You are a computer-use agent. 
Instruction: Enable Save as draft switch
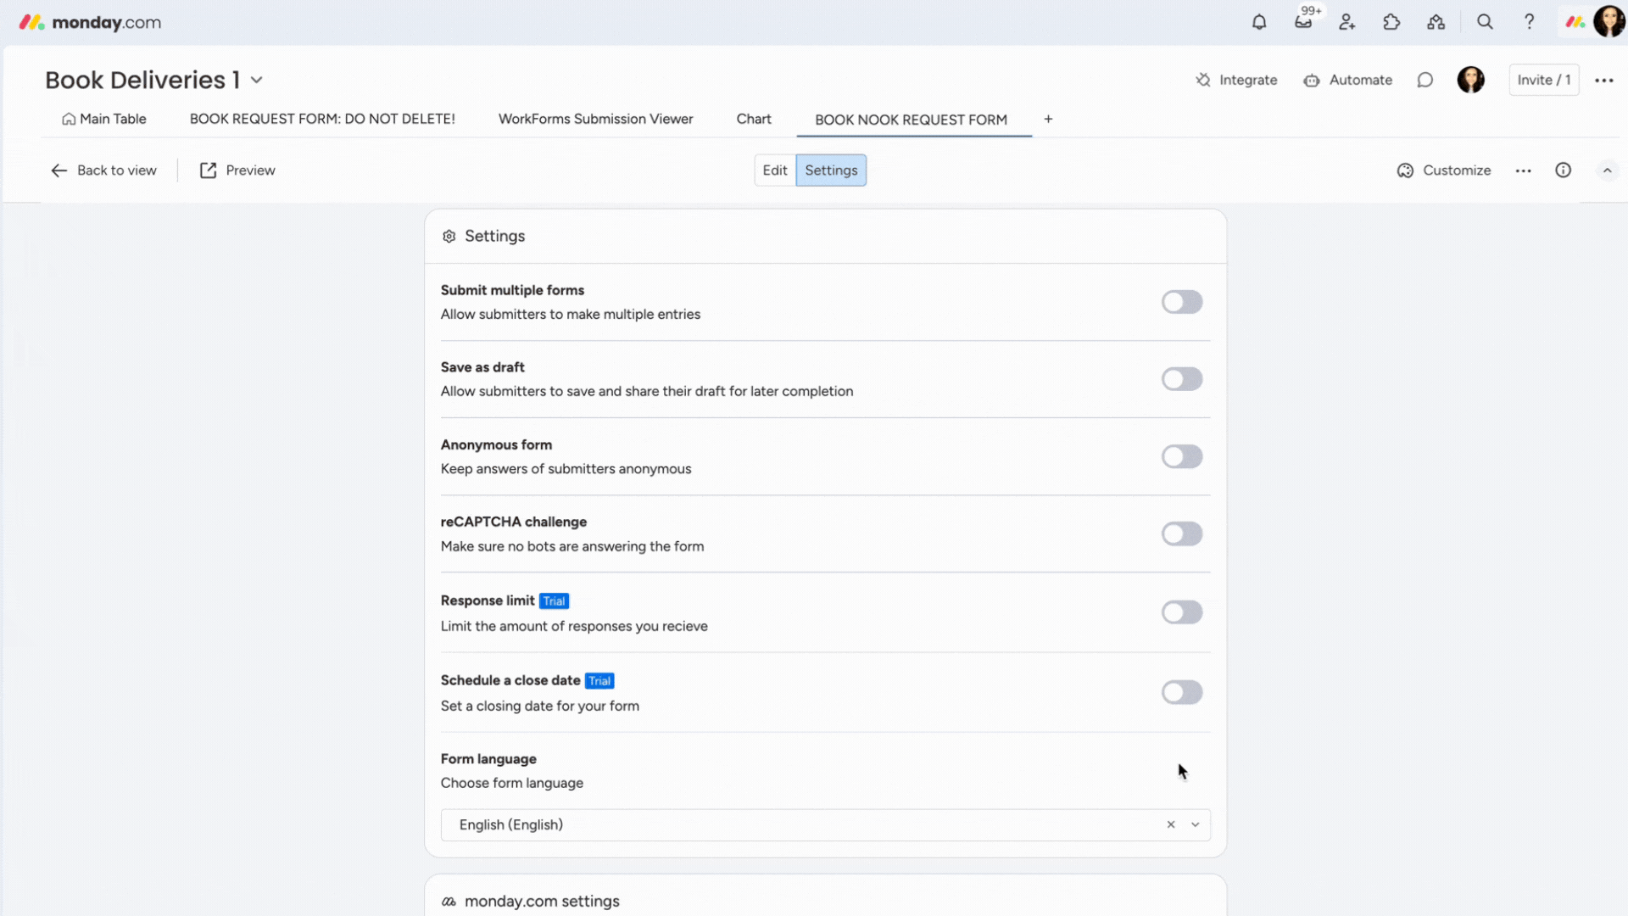[1182, 379]
